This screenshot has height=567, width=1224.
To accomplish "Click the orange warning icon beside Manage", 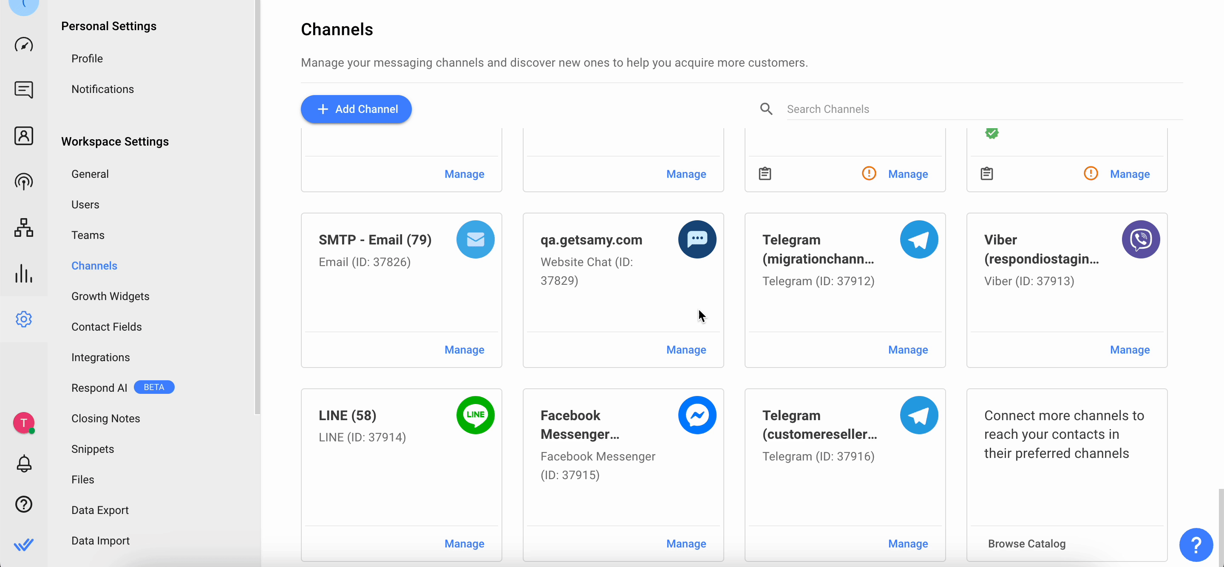I will 869,174.
